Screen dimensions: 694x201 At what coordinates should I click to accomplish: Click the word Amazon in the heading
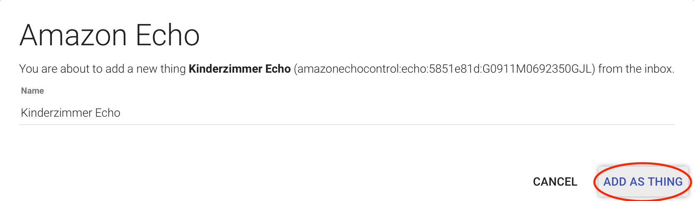coord(73,36)
